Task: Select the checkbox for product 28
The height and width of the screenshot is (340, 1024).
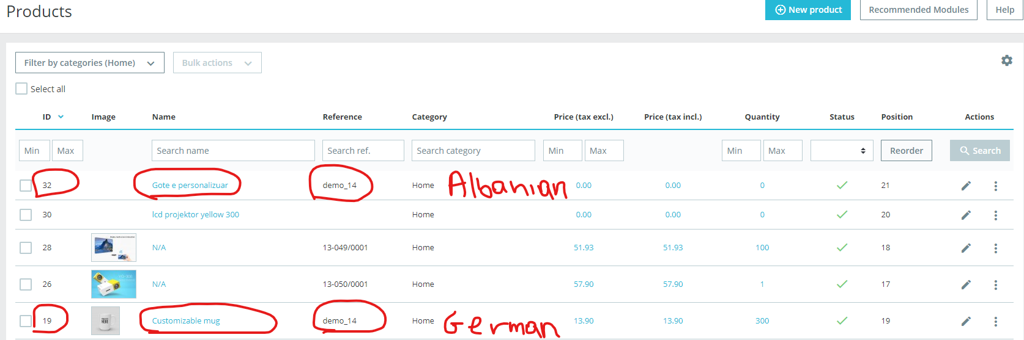Action: (26, 248)
